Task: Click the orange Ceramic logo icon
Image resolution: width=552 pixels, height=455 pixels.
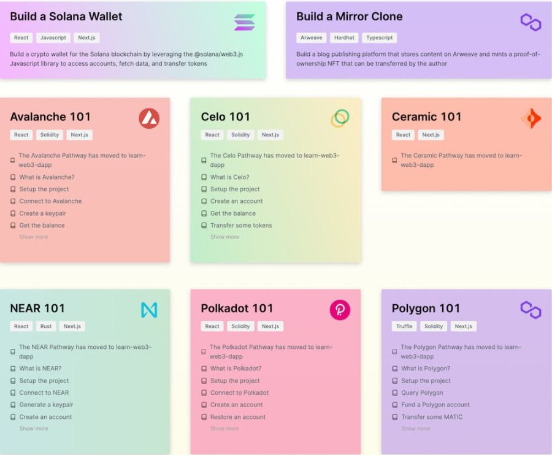Action: pos(531,118)
